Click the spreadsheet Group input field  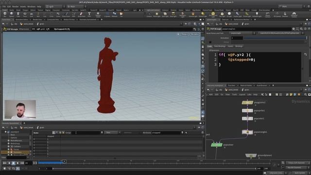[86, 133]
